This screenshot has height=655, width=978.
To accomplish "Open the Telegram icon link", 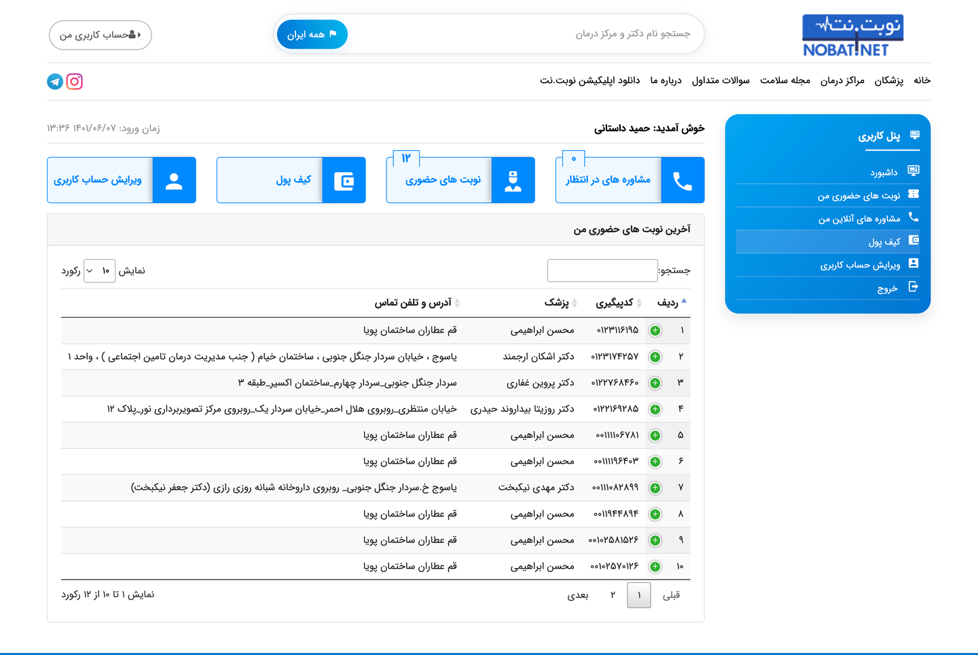I will pyautogui.click(x=55, y=81).
